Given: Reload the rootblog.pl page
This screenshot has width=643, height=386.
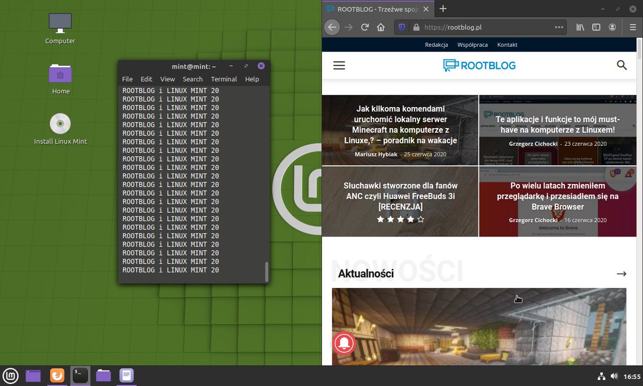Looking at the screenshot, I should (365, 27).
